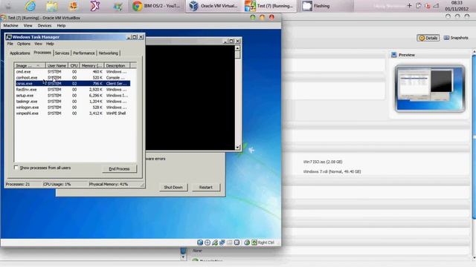Sort by the User Name column header
Screen dimensions: 476x267
click(57, 66)
